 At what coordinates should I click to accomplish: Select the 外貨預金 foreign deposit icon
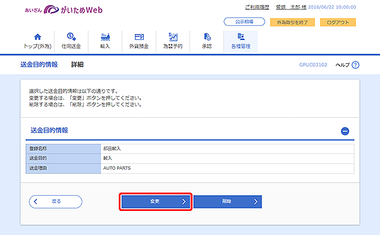click(x=139, y=37)
